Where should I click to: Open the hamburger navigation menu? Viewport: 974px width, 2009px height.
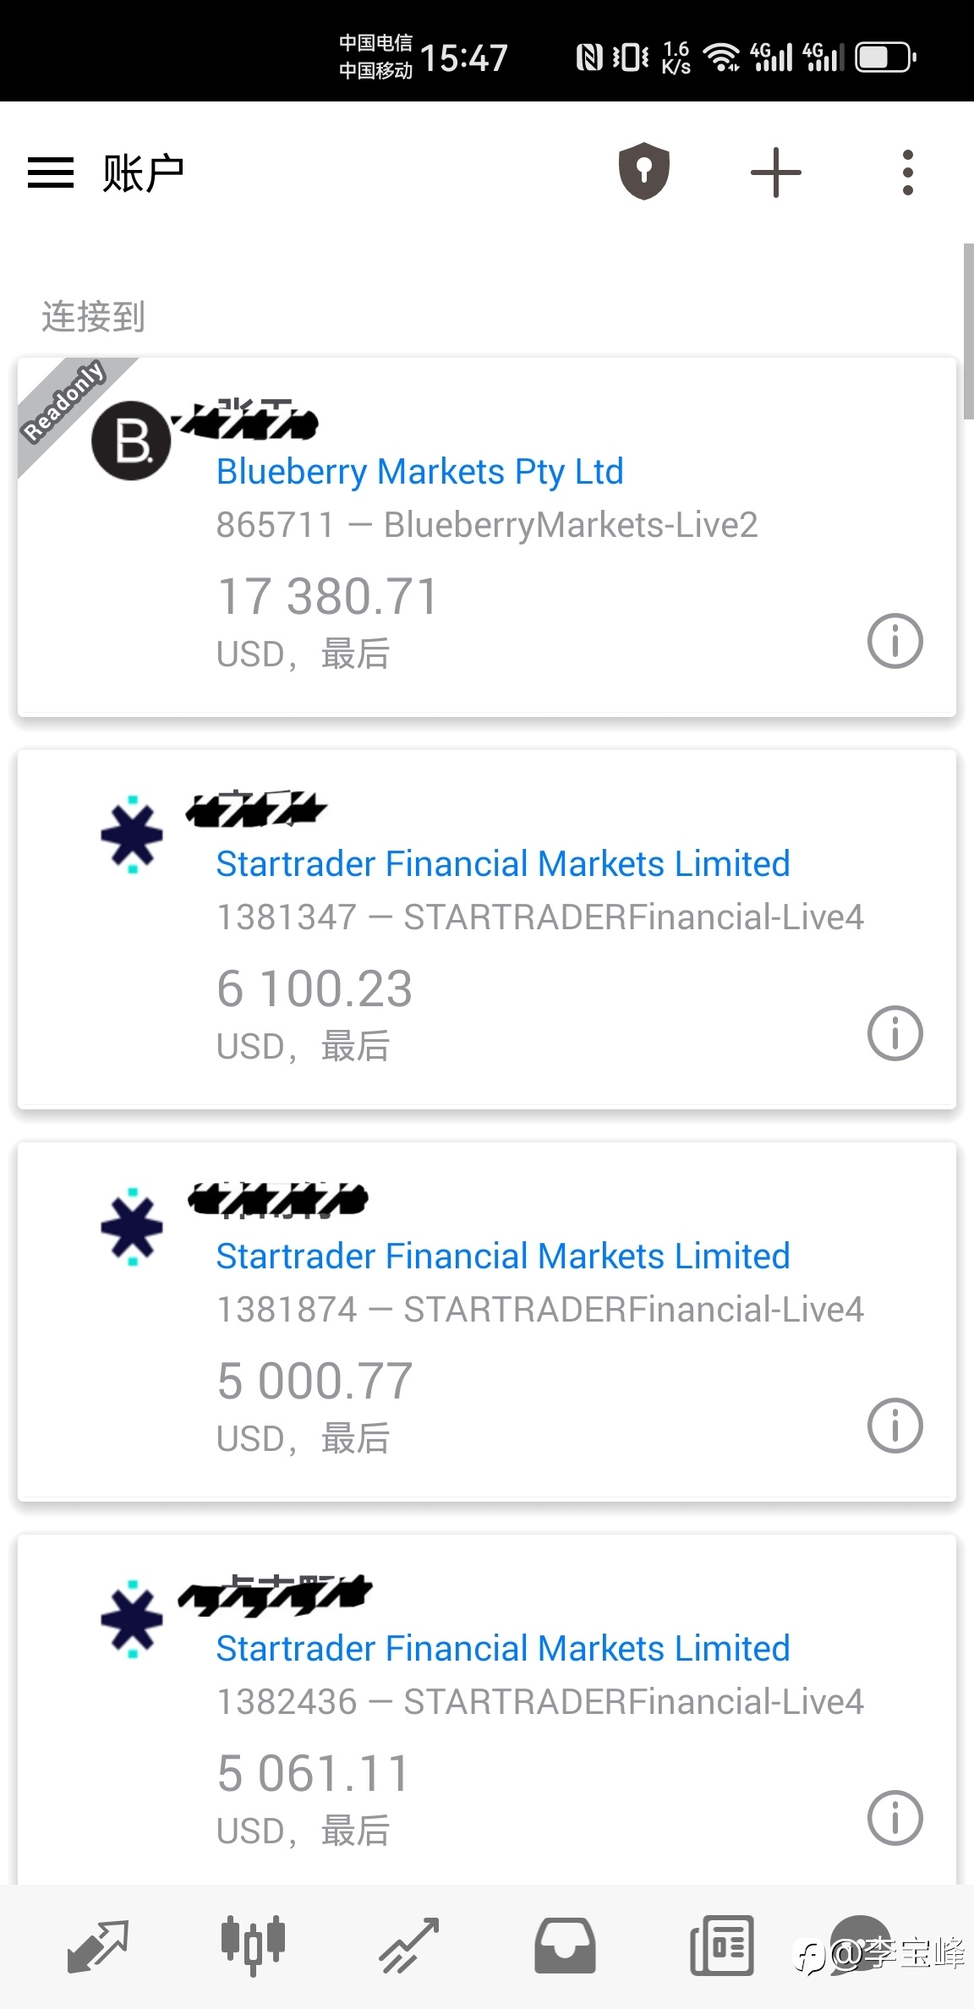point(51,172)
